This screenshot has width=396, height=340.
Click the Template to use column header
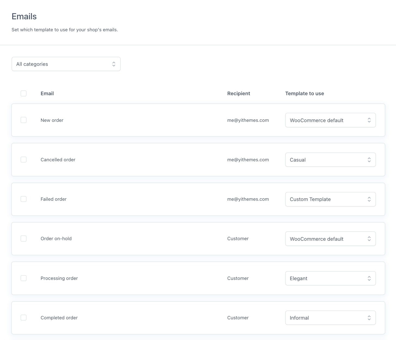[x=304, y=94]
